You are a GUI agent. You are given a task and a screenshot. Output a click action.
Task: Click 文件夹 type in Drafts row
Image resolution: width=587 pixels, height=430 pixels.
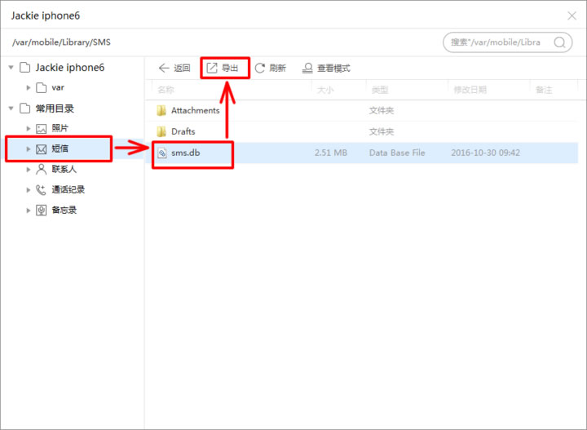pos(381,132)
